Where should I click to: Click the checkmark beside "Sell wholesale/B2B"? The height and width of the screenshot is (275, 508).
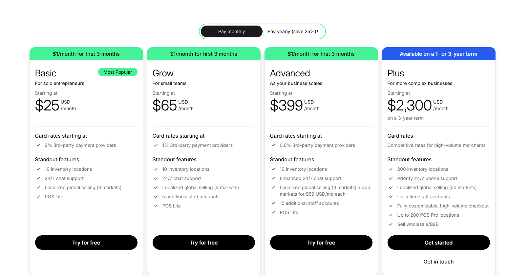coord(391,224)
